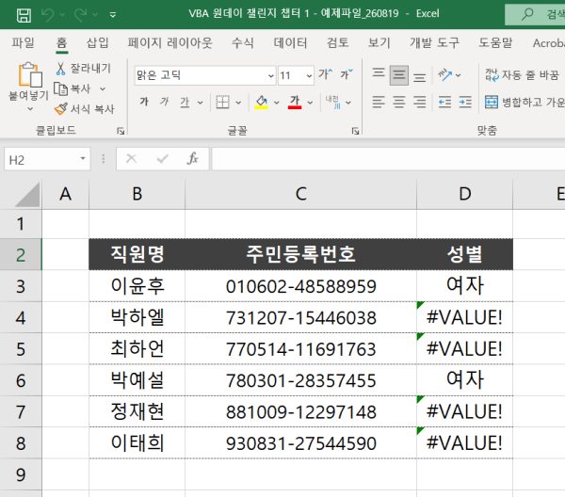Viewport: 565px width, 497px height.
Task: Apply the yellow fill color bucket
Action: [x=261, y=103]
